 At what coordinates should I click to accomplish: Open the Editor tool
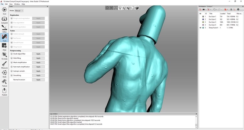[x=4, y=28]
